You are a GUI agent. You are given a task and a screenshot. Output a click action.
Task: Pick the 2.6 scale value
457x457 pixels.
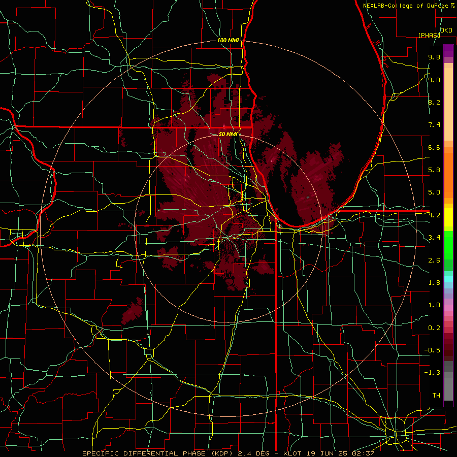click(x=434, y=260)
